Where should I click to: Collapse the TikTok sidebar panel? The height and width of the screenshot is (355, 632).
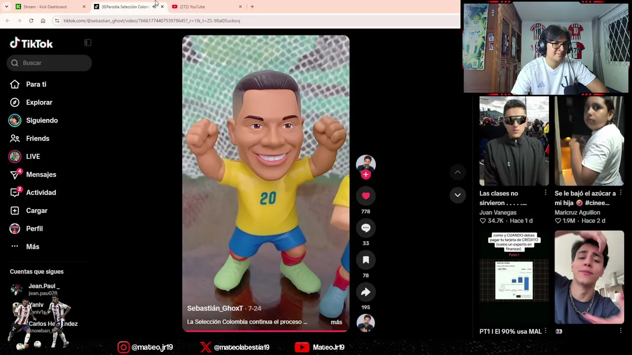pos(88,43)
